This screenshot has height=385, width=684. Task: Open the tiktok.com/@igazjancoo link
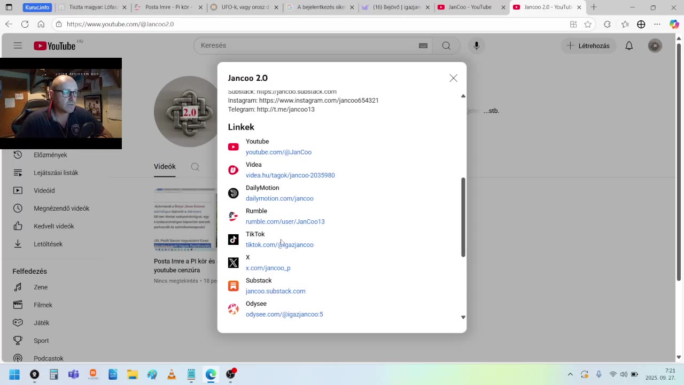[279, 245]
